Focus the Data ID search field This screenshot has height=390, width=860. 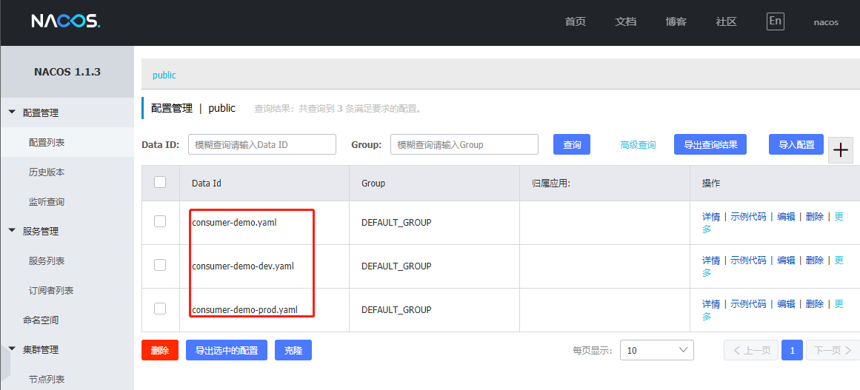click(x=261, y=144)
